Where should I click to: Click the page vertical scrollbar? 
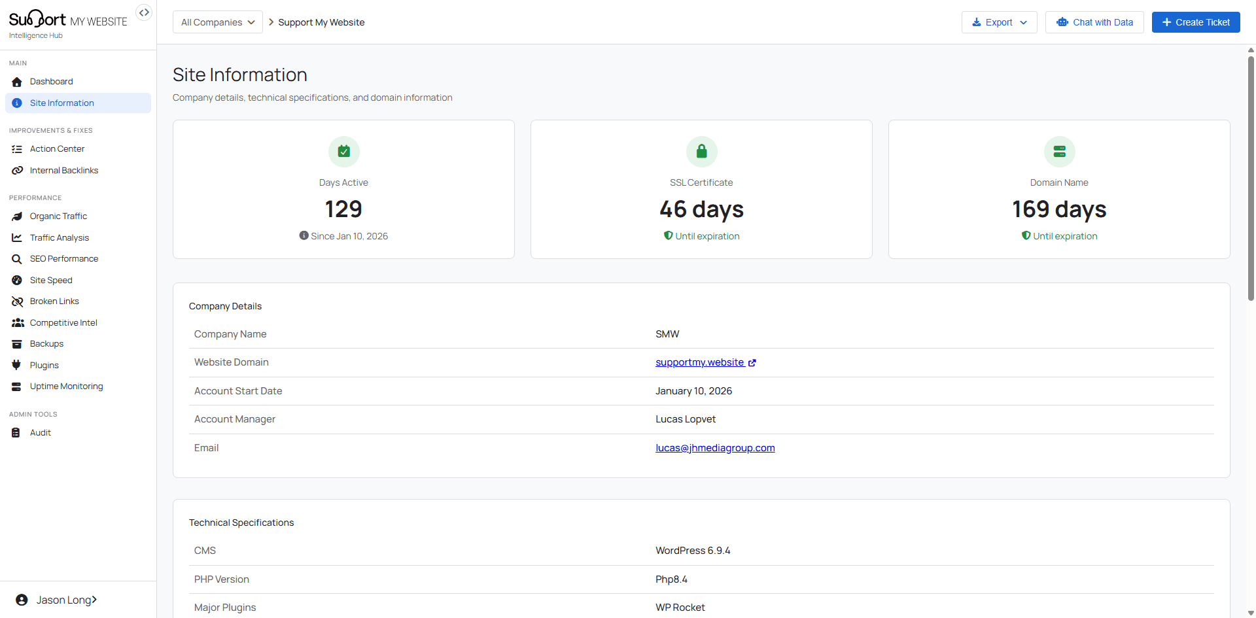click(x=1251, y=178)
